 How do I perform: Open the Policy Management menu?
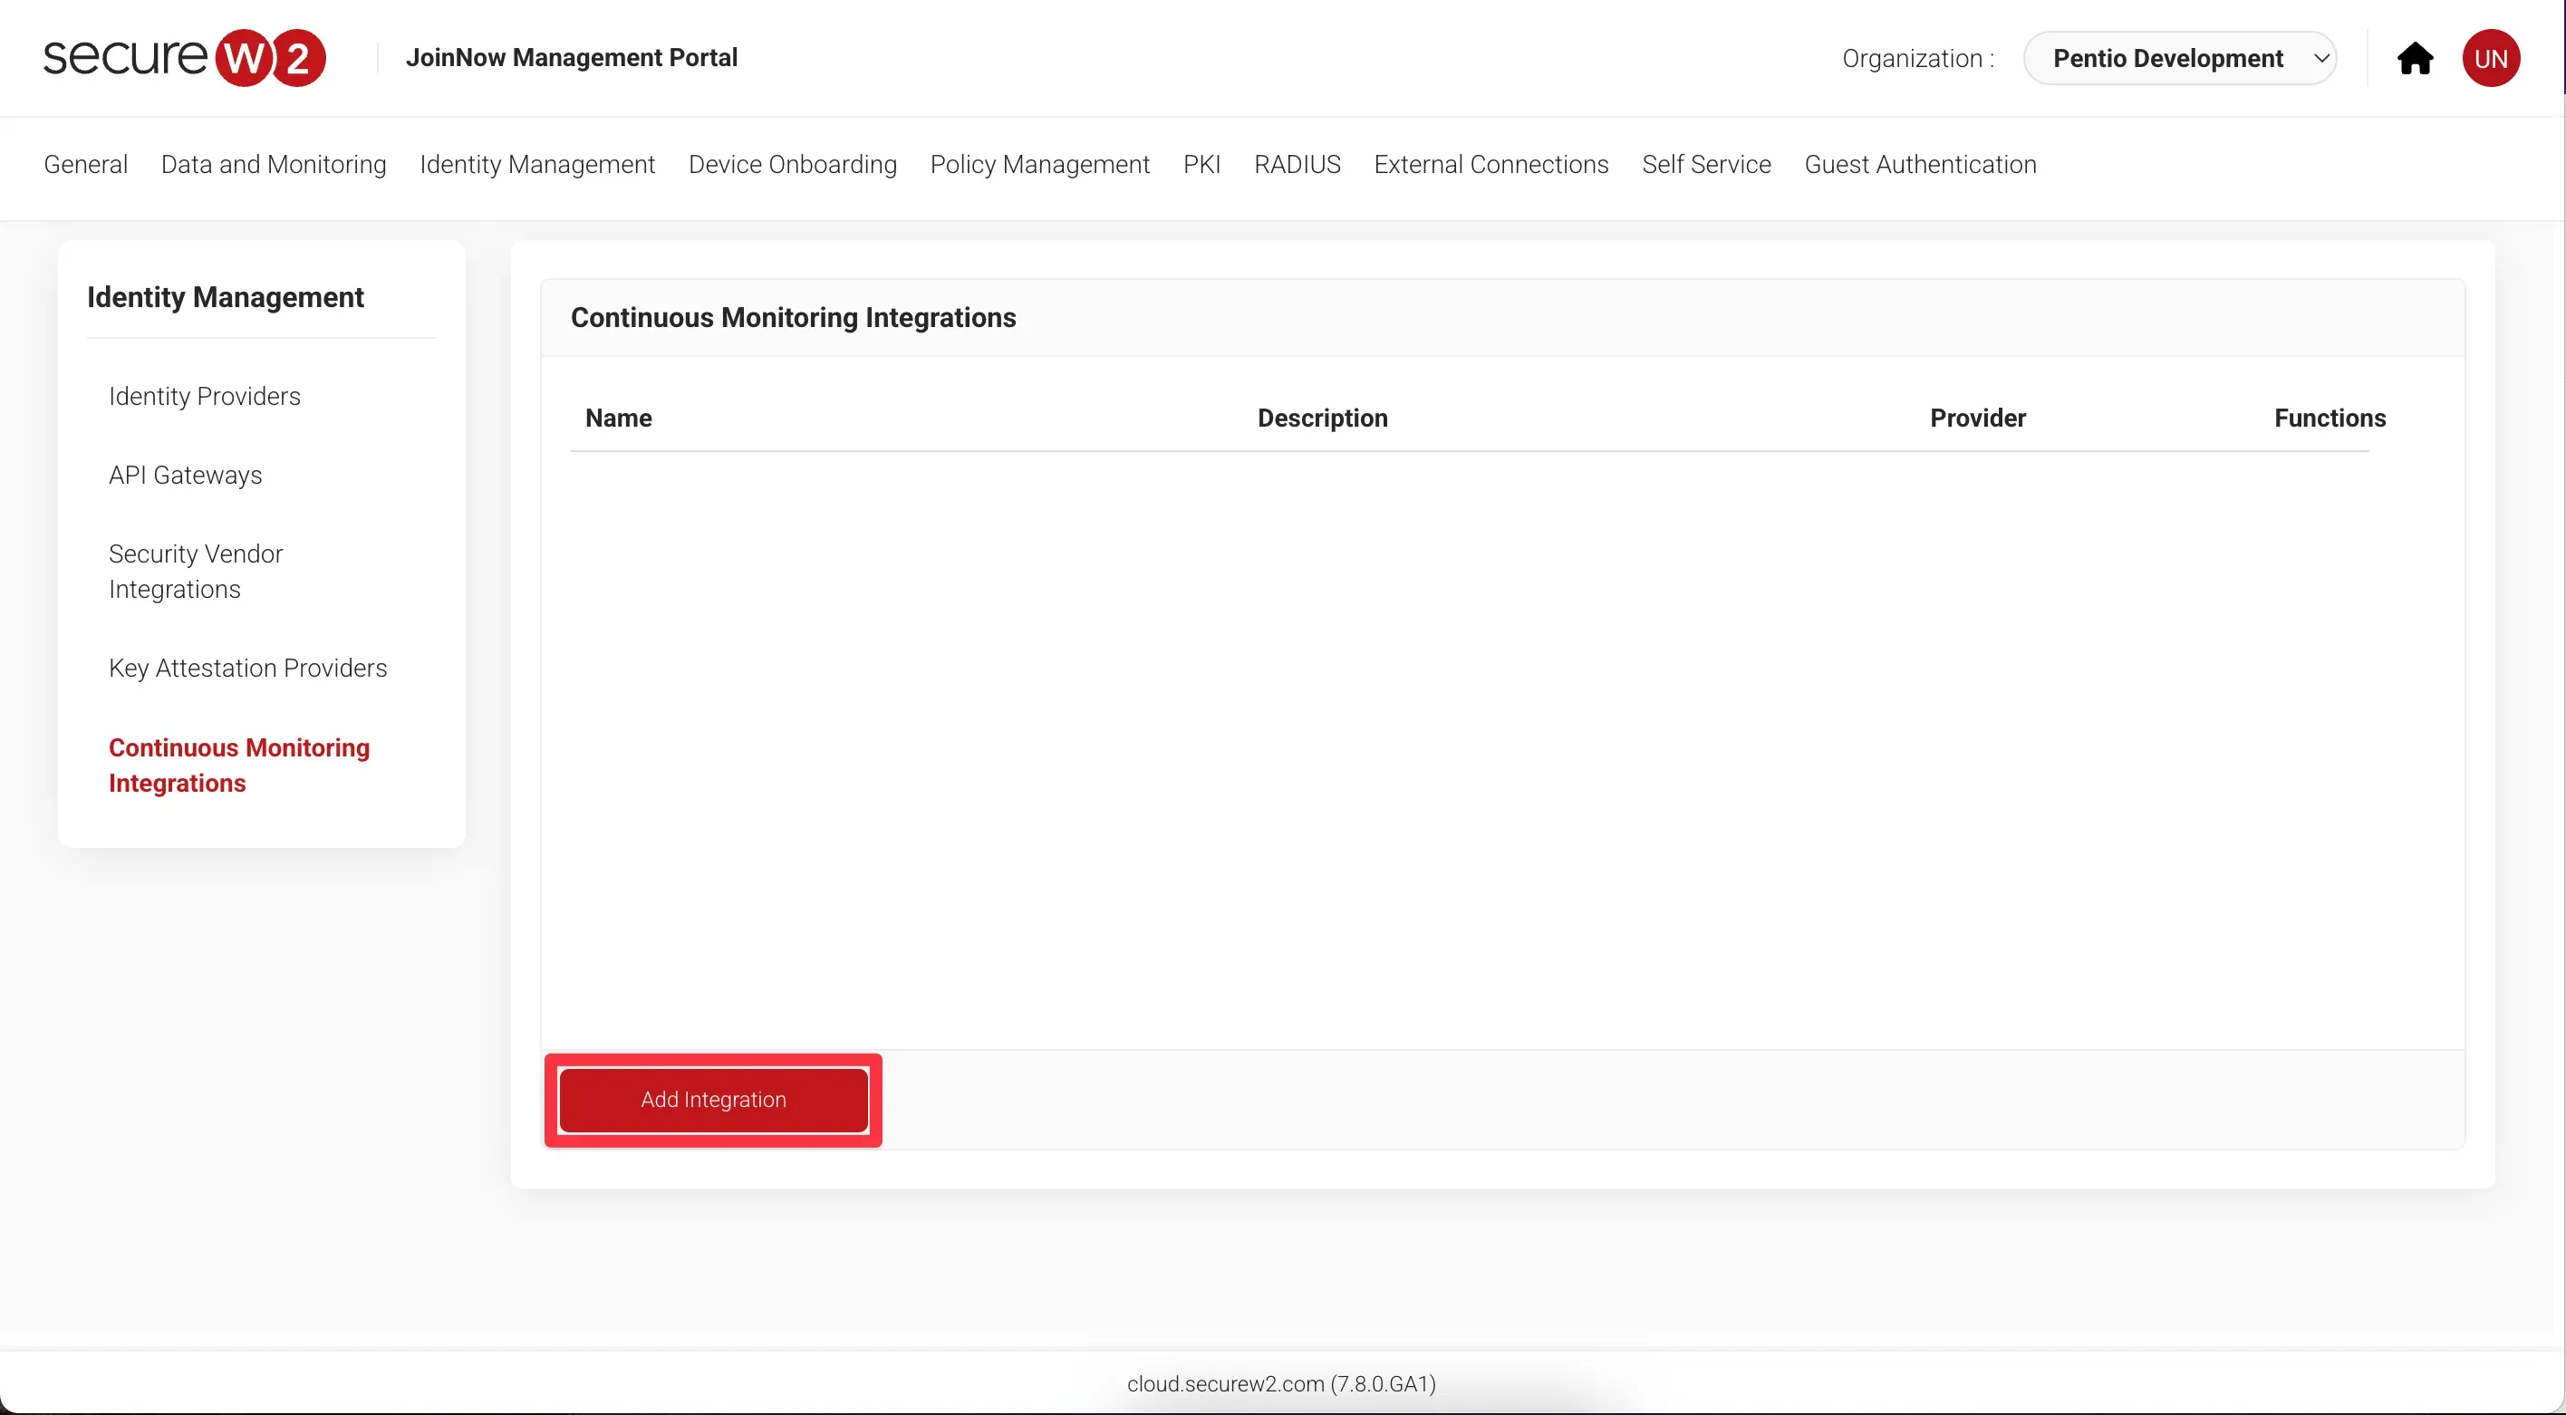click(x=1039, y=164)
